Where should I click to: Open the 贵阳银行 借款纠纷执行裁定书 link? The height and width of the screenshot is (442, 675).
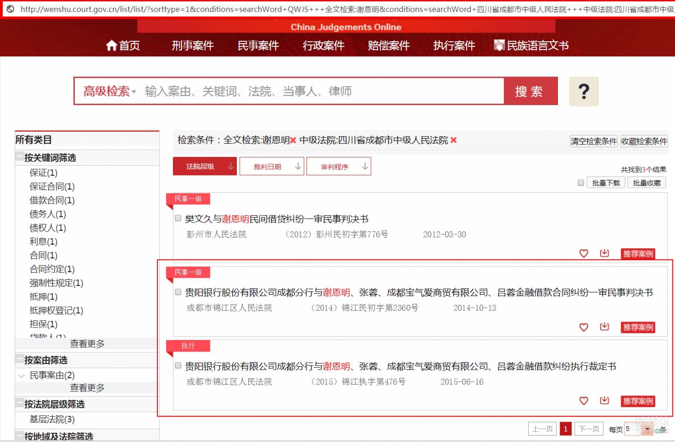point(400,366)
